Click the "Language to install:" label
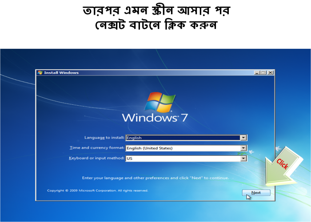 click(104, 138)
